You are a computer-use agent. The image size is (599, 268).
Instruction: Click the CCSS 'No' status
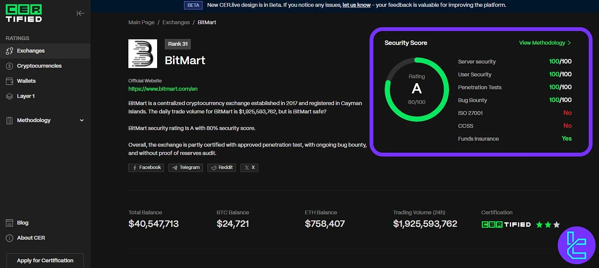pyautogui.click(x=568, y=126)
